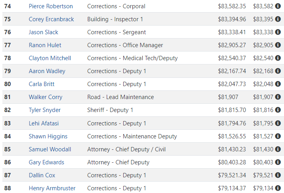Open Corey Ercanbrack's employee link
The width and height of the screenshot is (284, 193).
tap(51, 19)
